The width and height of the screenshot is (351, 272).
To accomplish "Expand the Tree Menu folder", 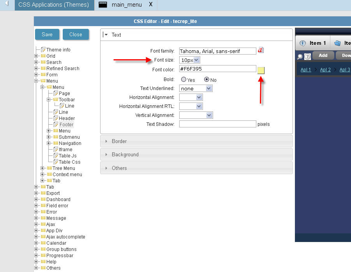I will coord(42,168).
